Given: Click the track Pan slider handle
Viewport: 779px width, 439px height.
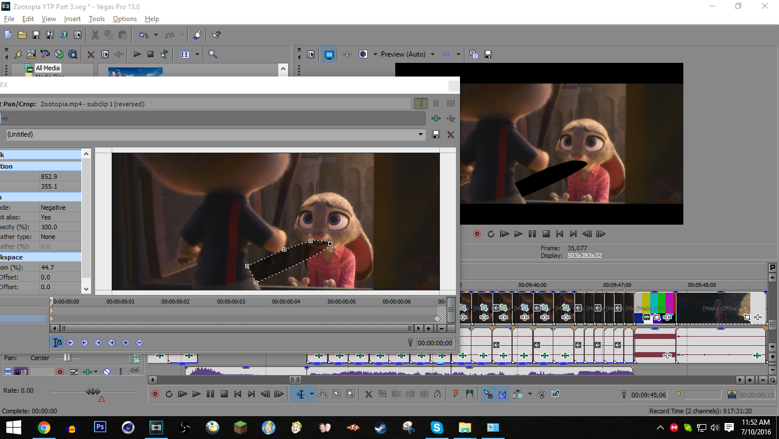Looking at the screenshot, I should (x=67, y=358).
